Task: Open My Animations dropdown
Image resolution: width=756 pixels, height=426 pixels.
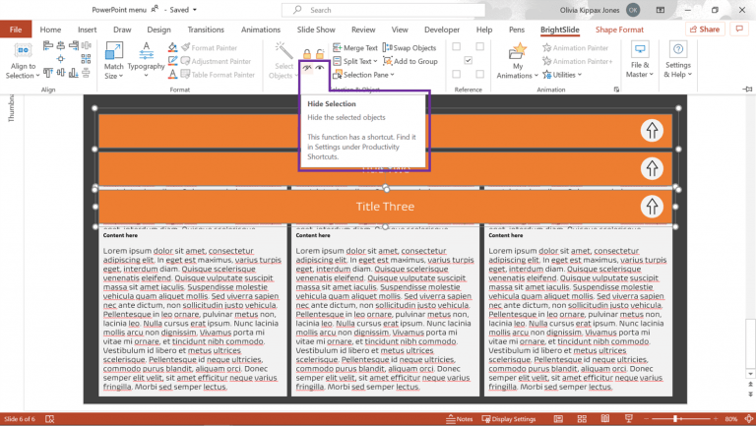Action: pos(518,61)
